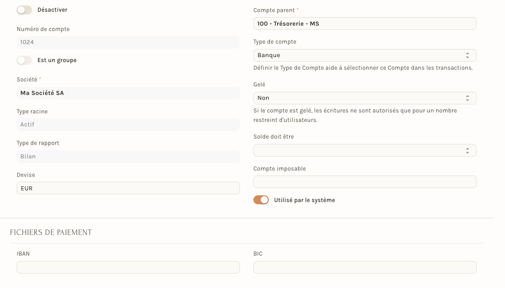Expand the Gelé dropdown
The image size is (505, 288).
365,98
